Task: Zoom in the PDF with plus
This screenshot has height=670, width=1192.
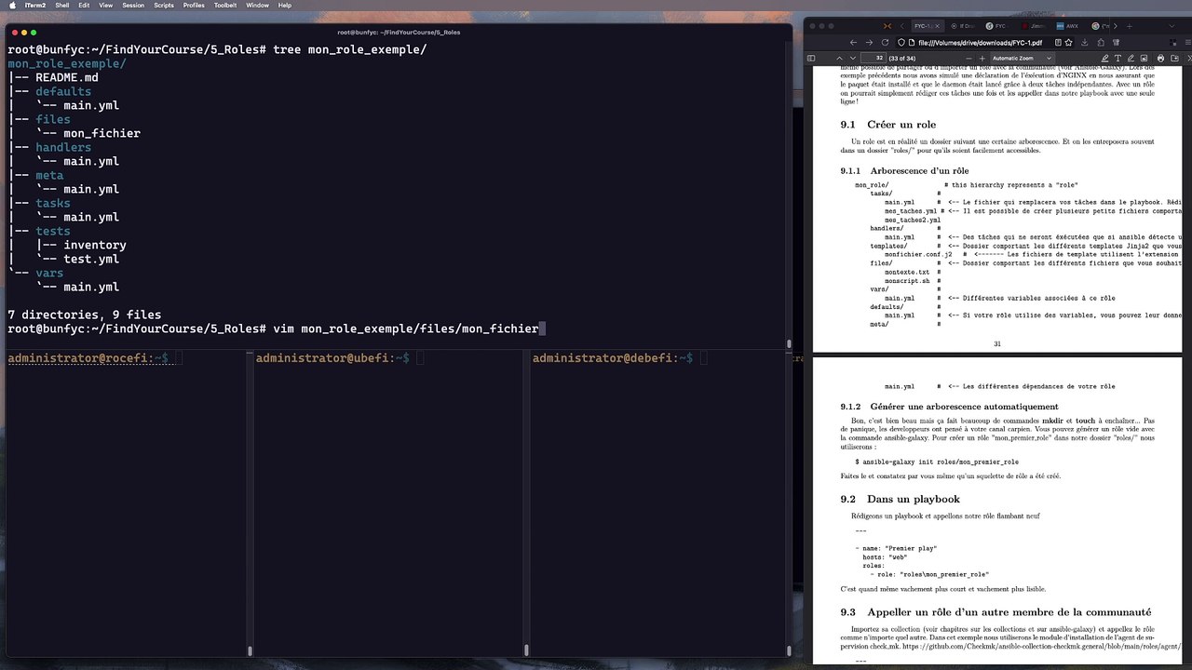Action: pyautogui.click(x=982, y=58)
